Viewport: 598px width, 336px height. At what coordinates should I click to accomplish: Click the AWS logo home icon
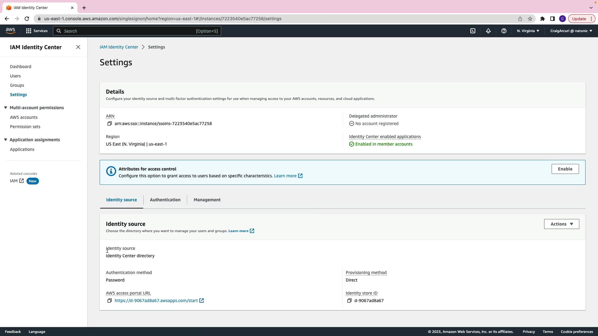coord(10,30)
